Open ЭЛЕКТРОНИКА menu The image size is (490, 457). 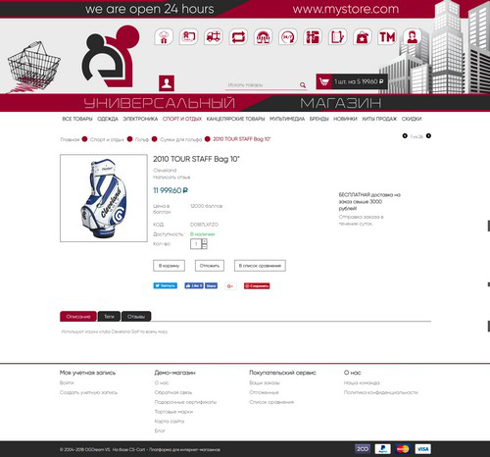[x=140, y=119]
